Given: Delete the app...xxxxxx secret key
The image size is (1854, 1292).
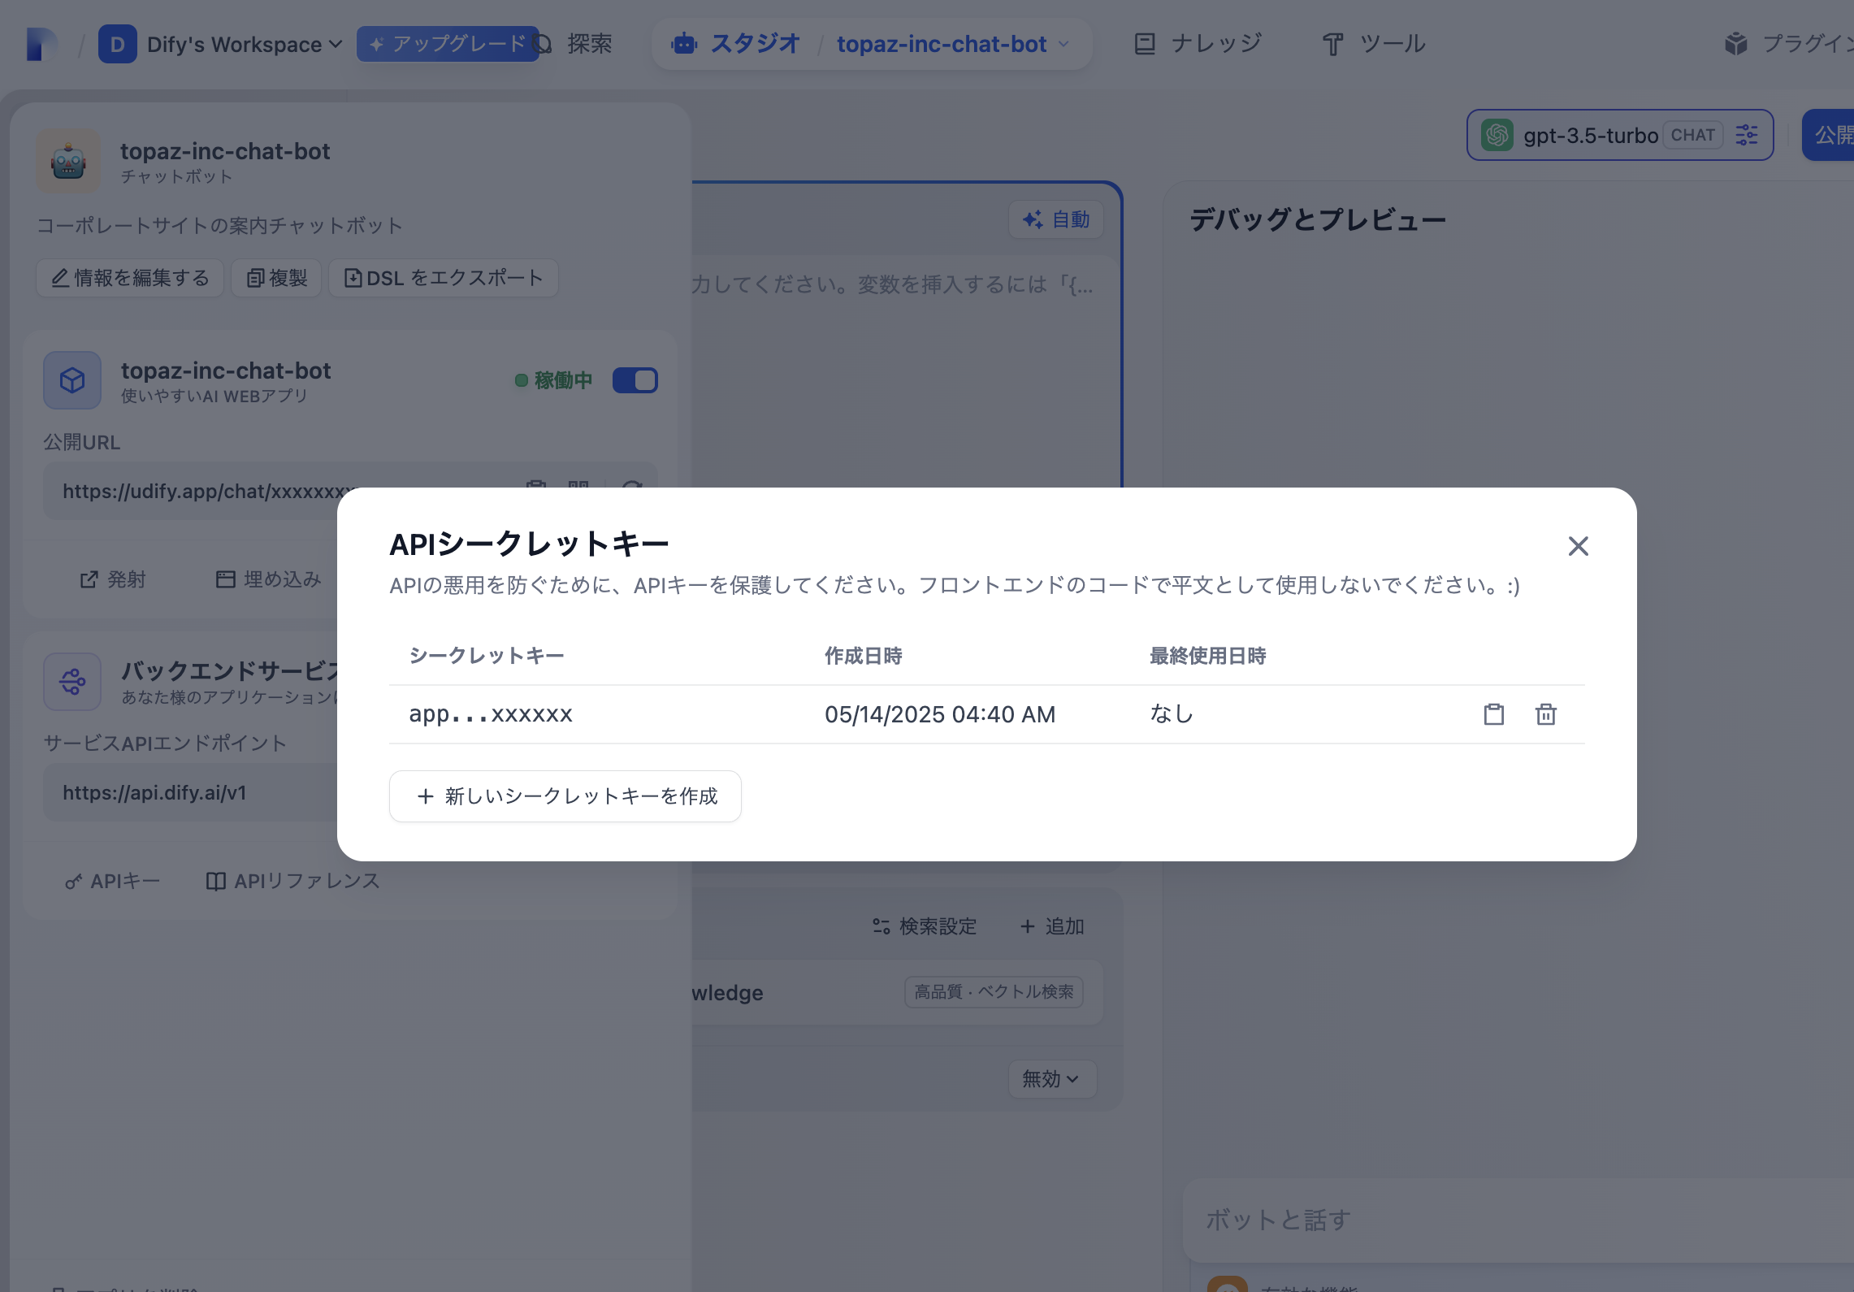Looking at the screenshot, I should click(x=1545, y=714).
